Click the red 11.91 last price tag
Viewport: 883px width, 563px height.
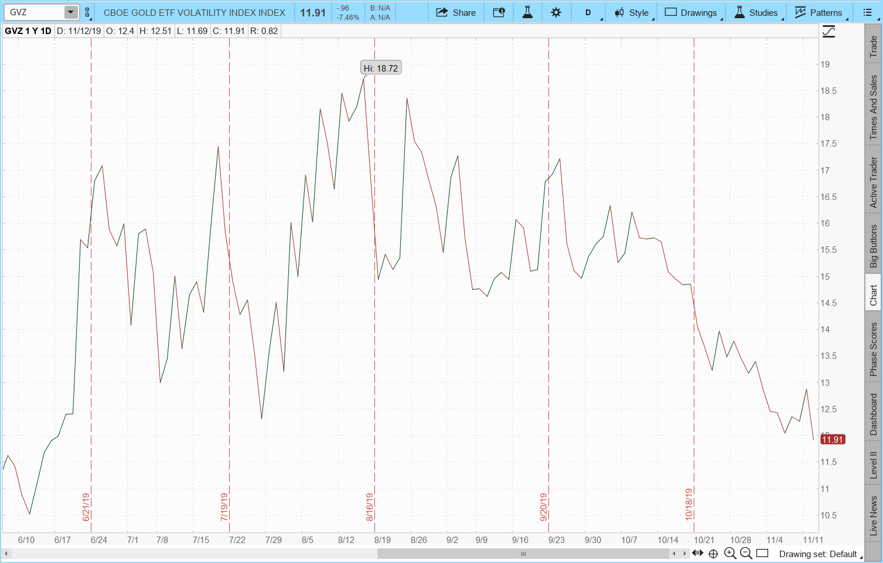tap(832, 439)
